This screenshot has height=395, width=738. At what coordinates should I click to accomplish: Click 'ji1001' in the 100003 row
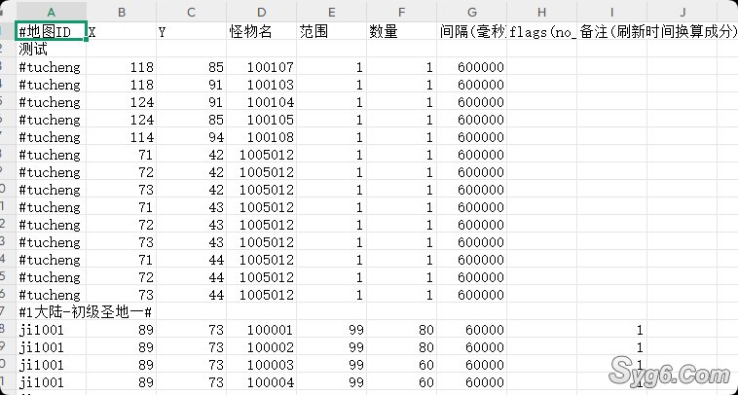(51, 365)
